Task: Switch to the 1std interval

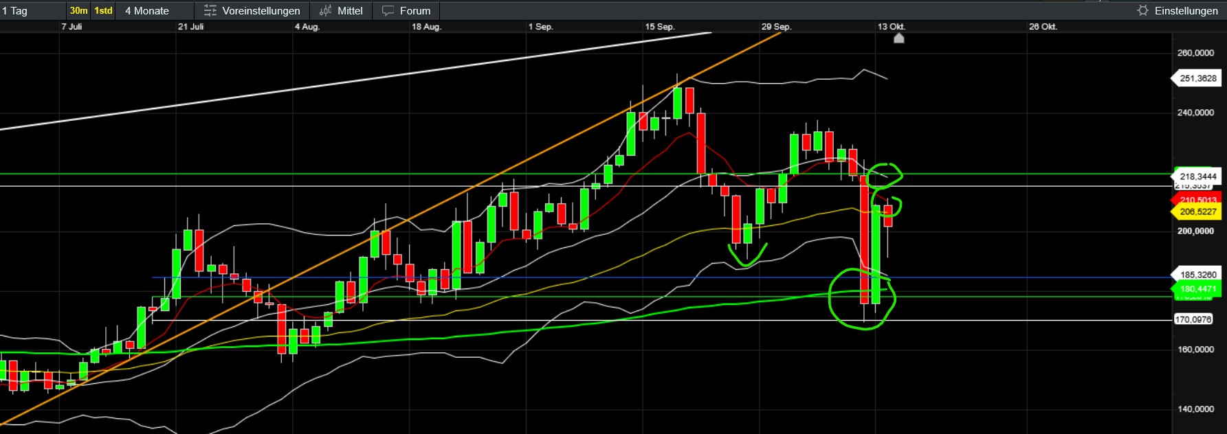Action: [103, 10]
